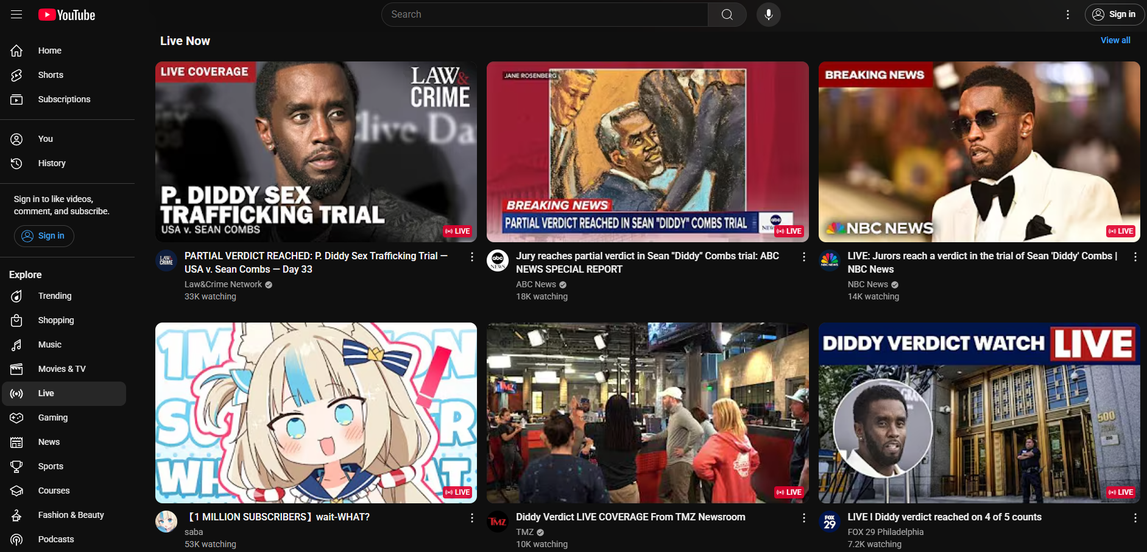Click ABC News channel name
The height and width of the screenshot is (552, 1147).
536,284
